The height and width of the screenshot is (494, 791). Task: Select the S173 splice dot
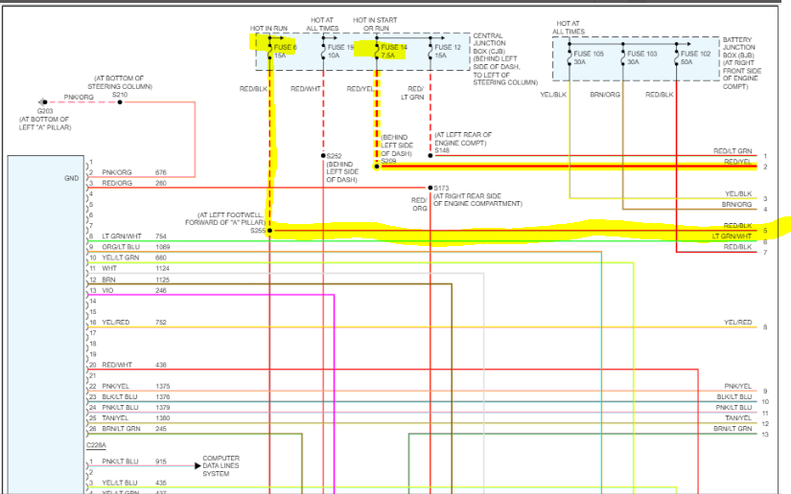(430, 188)
